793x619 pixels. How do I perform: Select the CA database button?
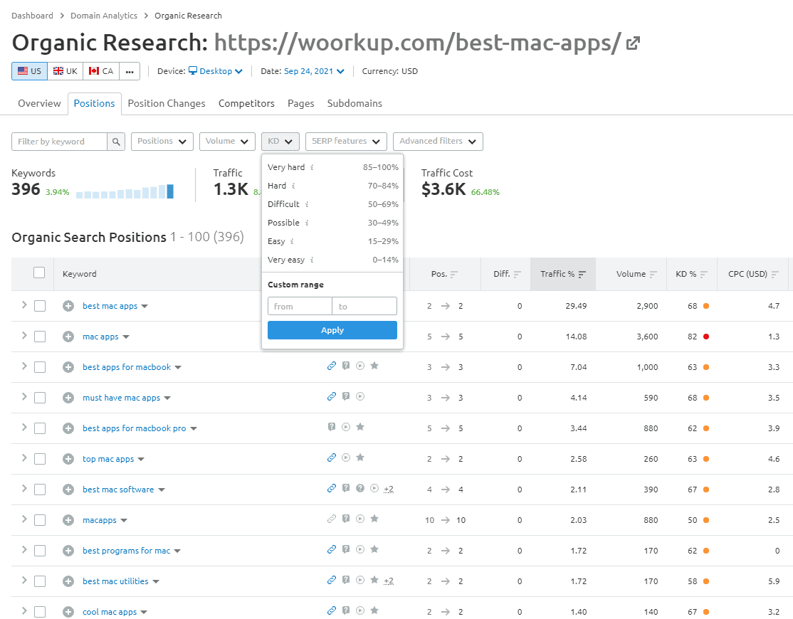tap(101, 71)
